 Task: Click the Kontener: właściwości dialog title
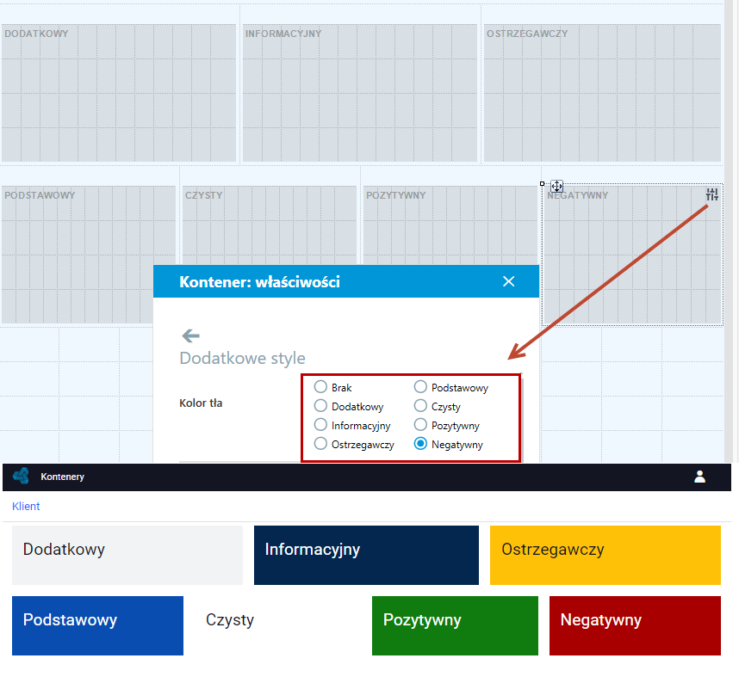pyautogui.click(x=260, y=281)
